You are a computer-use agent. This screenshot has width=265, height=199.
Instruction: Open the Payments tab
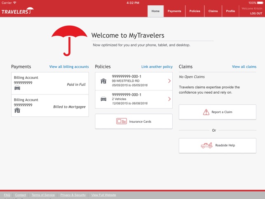[174, 11]
